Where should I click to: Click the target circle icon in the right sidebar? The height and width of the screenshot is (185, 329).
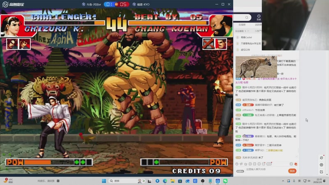[x=322, y=165]
